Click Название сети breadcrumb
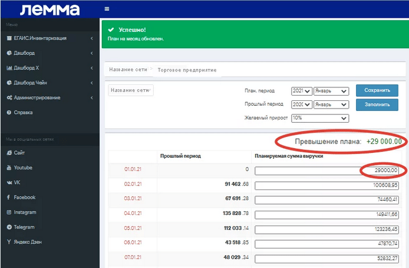 coord(128,70)
